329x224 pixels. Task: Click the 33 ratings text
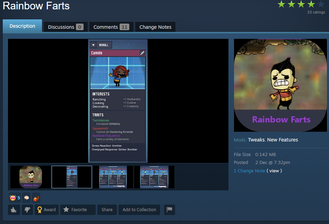pos(316,12)
